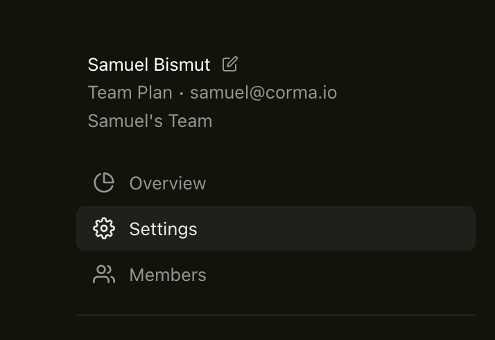Click the Overview pie chart icon

click(x=104, y=182)
